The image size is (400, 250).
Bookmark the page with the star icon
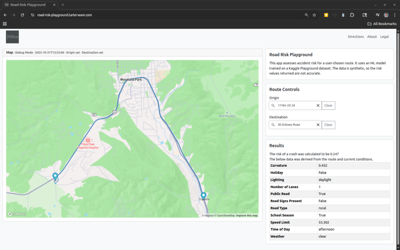314,15
